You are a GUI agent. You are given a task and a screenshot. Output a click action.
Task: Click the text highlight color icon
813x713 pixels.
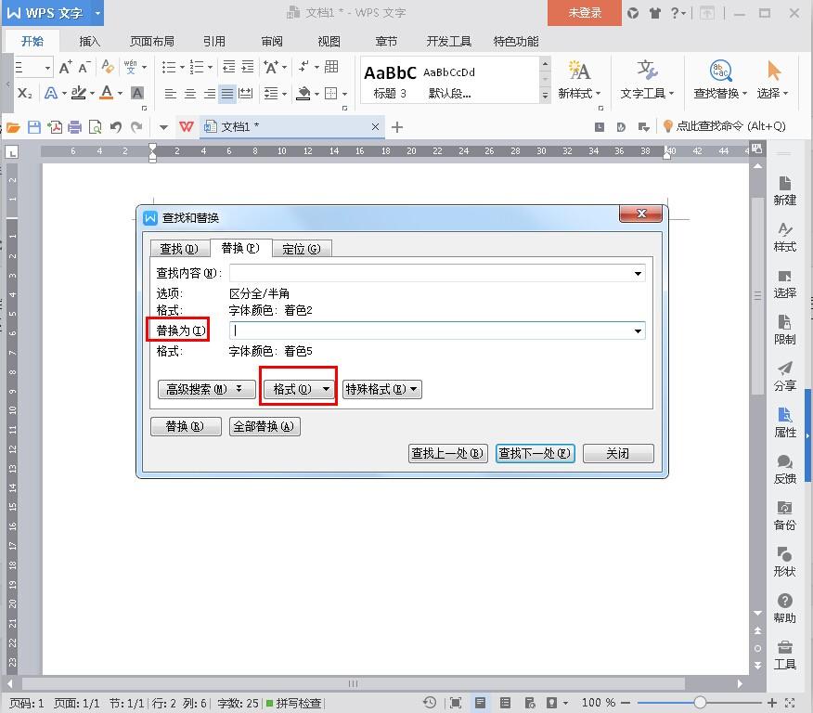pyautogui.click(x=79, y=94)
